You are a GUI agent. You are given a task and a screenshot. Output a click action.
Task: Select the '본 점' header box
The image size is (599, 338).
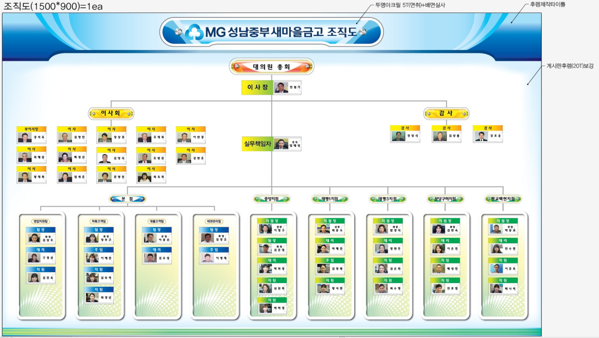click(x=127, y=199)
